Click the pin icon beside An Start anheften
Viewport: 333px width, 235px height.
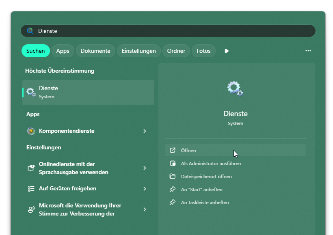click(x=173, y=189)
